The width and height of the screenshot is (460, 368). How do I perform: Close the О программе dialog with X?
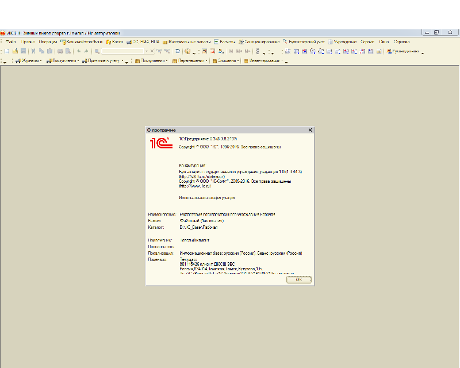[x=310, y=130]
